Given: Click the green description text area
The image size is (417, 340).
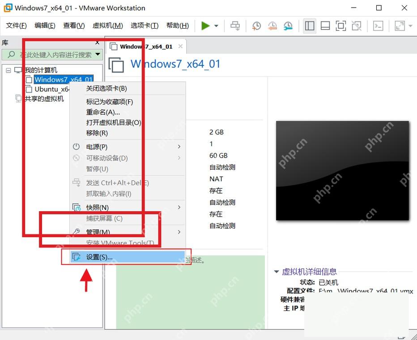Looking at the screenshot, I should [x=191, y=293].
